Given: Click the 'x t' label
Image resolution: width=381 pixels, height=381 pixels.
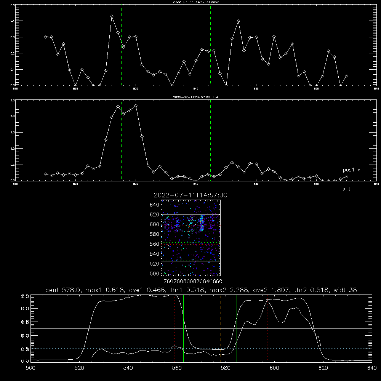Looking at the screenshot, I should 346,189.
